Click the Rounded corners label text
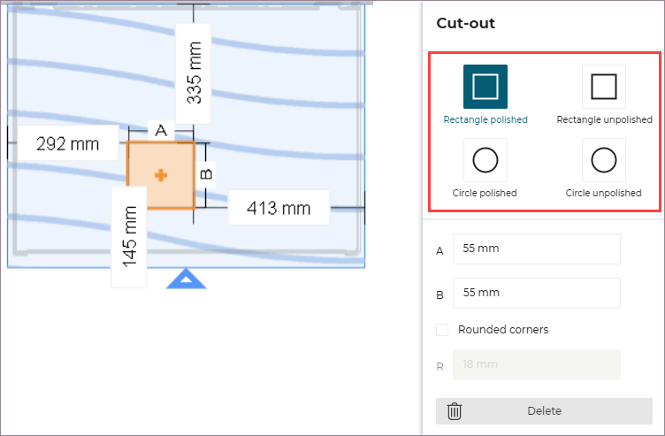The image size is (665, 436). point(502,330)
